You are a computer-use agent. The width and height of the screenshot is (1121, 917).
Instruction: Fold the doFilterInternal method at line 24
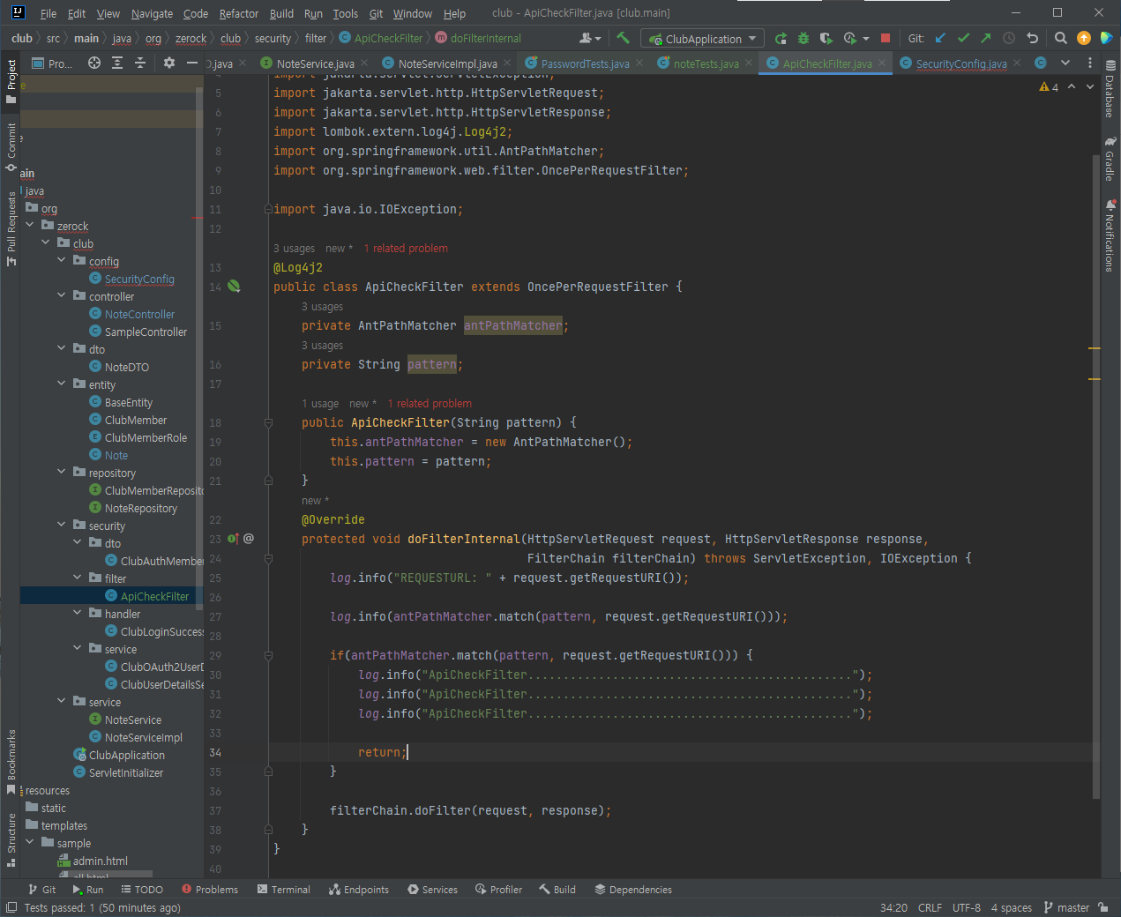[268, 558]
